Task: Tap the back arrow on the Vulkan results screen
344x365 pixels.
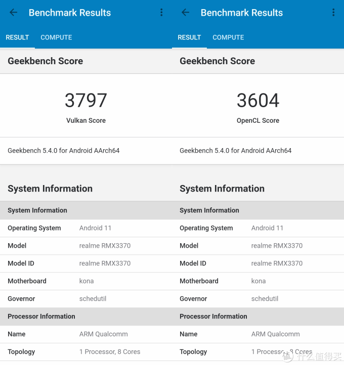Action: (14, 13)
